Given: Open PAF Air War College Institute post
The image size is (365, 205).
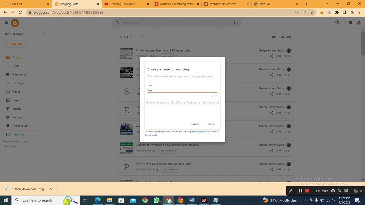Looking at the screenshot, I should tap(163, 164).
